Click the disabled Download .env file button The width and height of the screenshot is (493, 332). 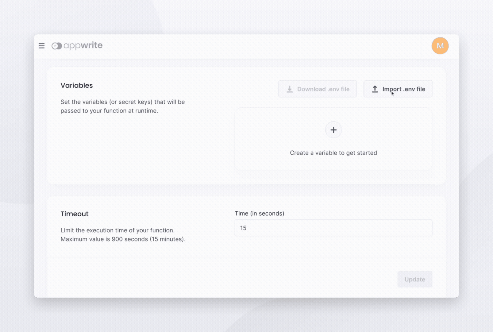[x=318, y=89]
